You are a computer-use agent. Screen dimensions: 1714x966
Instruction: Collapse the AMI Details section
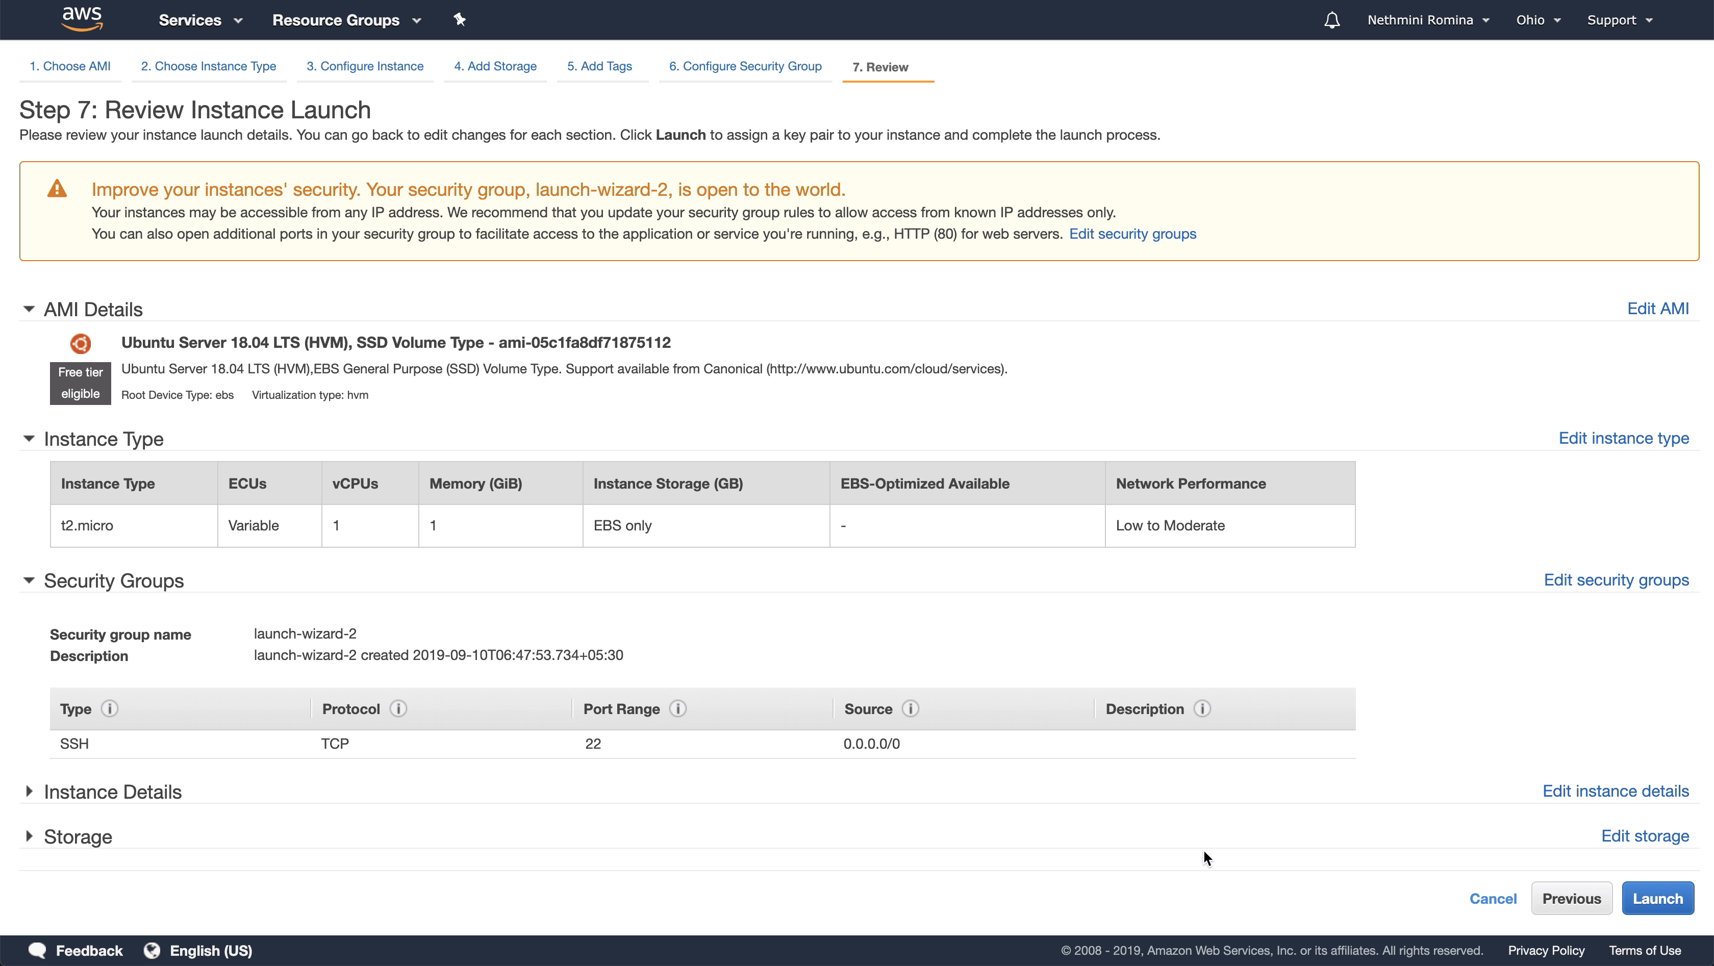coord(29,309)
